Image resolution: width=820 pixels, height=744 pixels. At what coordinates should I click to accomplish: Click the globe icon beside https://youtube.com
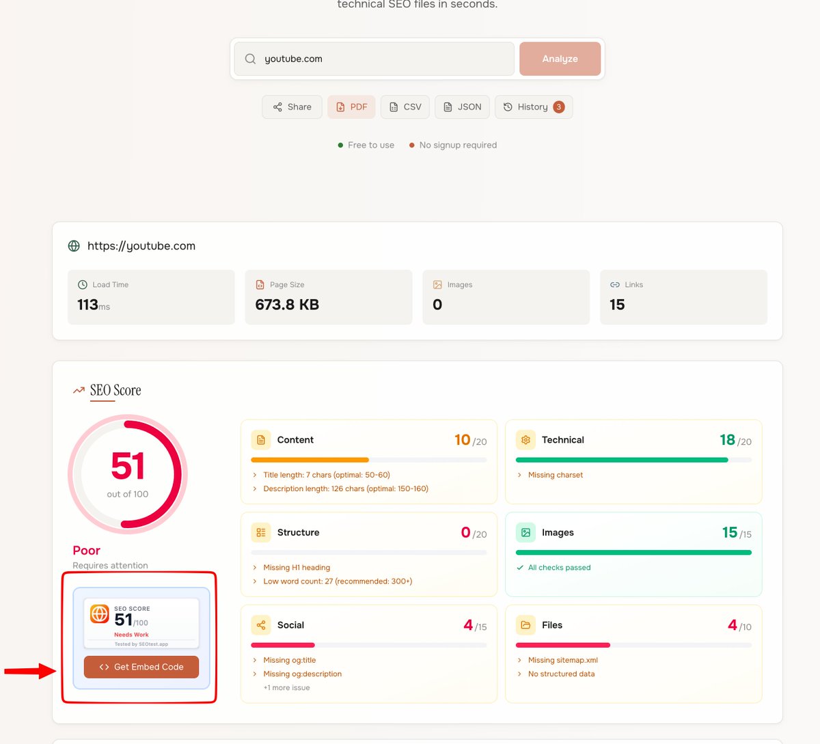[x=74, y=246]
